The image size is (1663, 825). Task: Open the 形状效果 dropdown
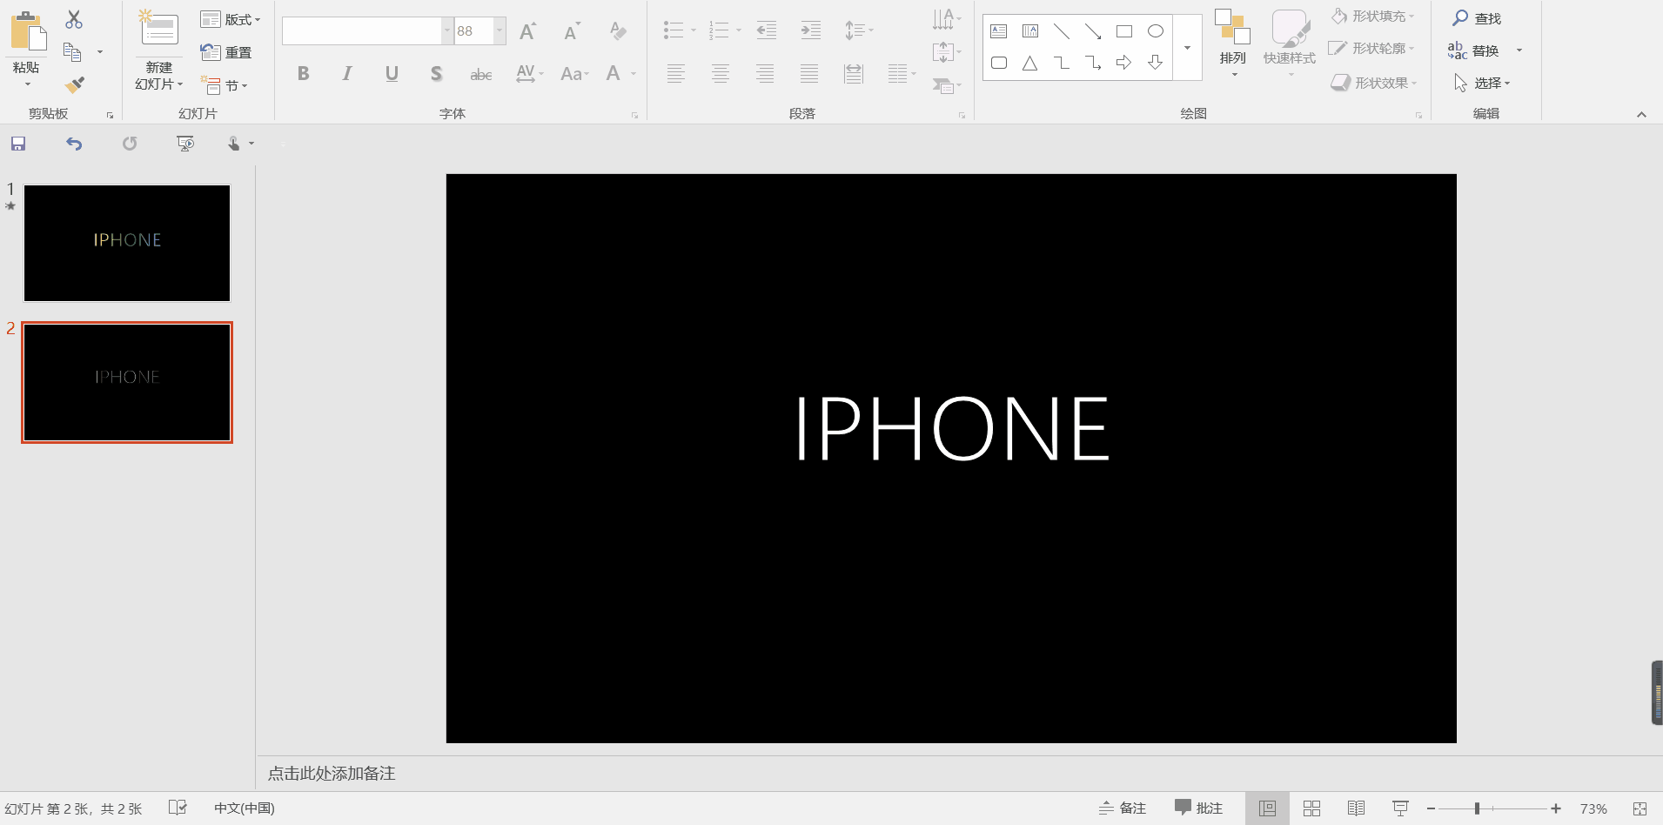click(1374, 83)
